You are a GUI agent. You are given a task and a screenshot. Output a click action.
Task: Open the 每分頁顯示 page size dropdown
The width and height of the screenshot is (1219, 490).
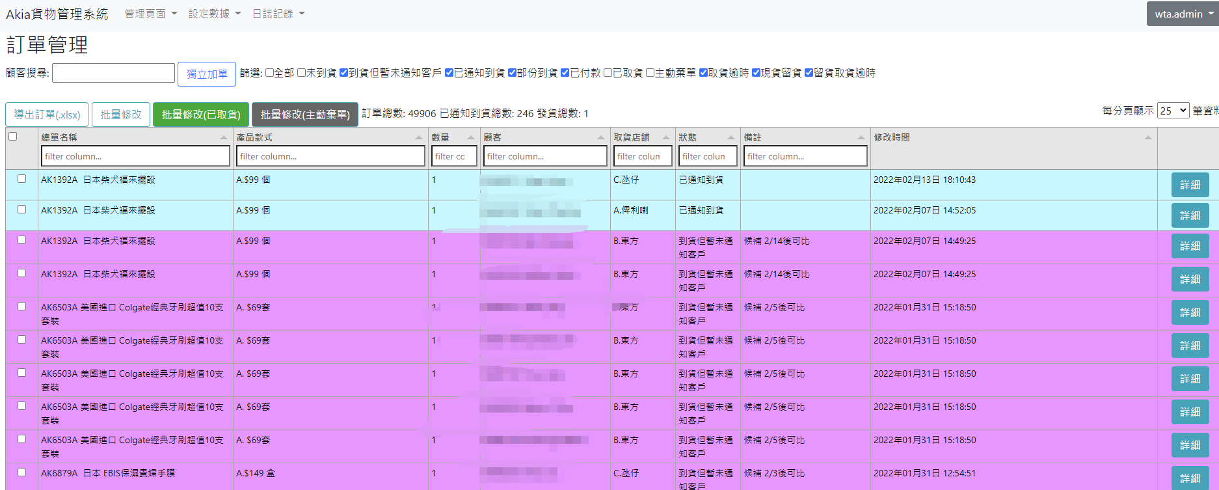[1173, 111]
